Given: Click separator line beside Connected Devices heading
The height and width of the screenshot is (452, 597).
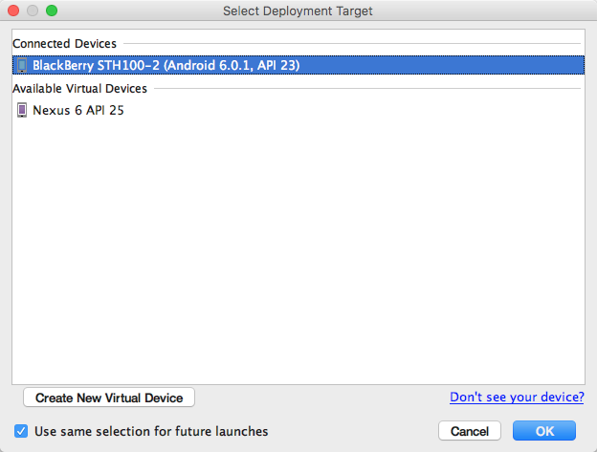Looking at the screenshot, I should (x=352, y=43).
